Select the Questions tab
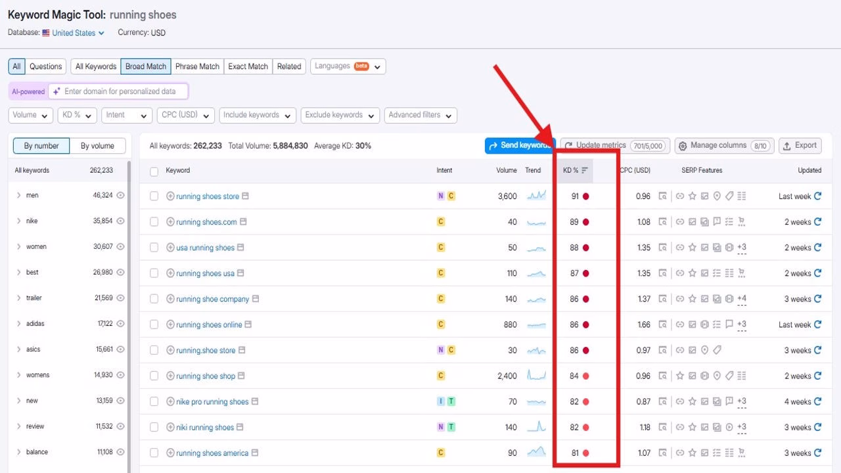 pos(45,66)
